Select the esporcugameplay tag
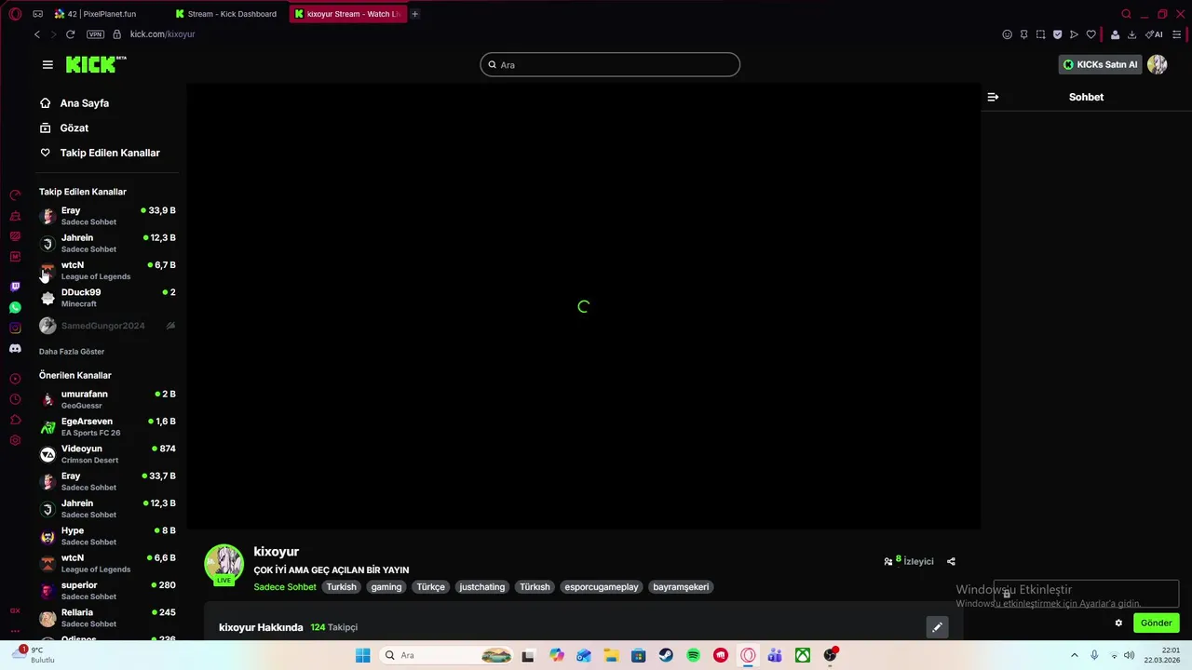Screen dimensions: 1192x670 pos(602,587)
